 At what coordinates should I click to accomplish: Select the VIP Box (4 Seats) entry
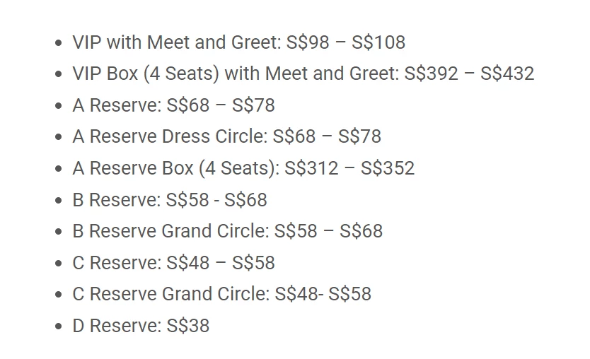pyautogui.click(x=303, y=73)
